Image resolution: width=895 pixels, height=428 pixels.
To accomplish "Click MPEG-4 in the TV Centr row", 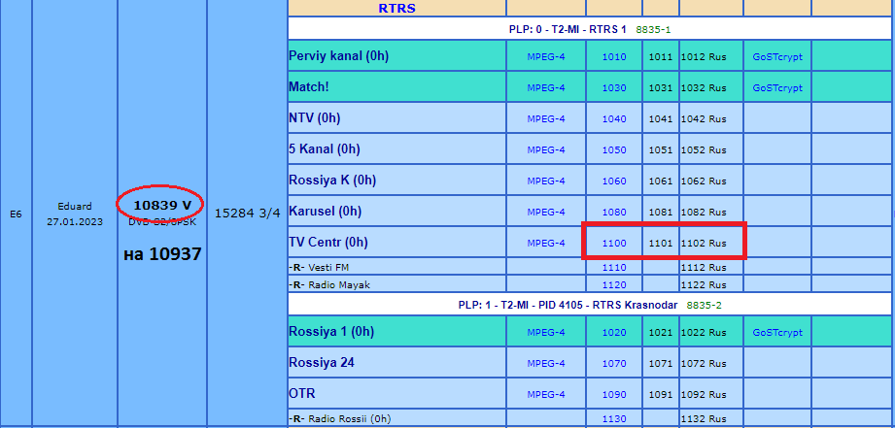I will tap(546, 244).
